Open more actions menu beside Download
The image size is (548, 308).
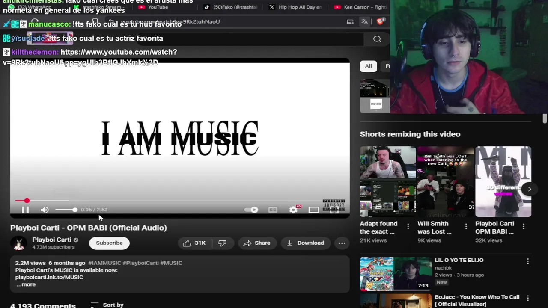(342, 243)
